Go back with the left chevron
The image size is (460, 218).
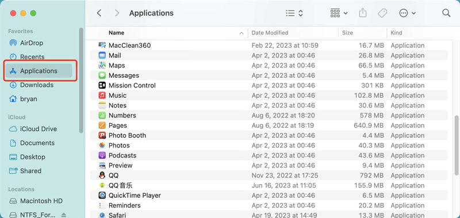[99, 13]
